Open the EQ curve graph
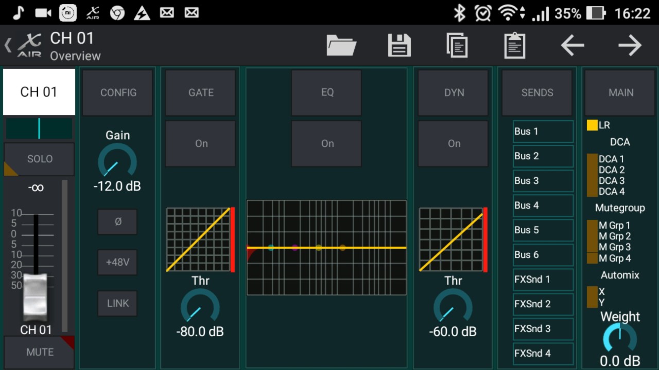This screenshot has width=659, height=370. click(x=326, y=248)
